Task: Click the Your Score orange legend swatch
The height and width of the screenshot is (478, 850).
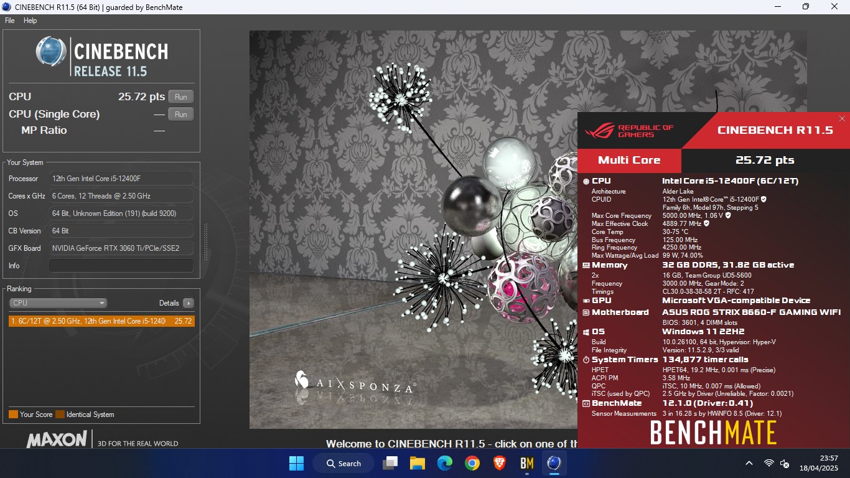Action: tap(13, 415)
